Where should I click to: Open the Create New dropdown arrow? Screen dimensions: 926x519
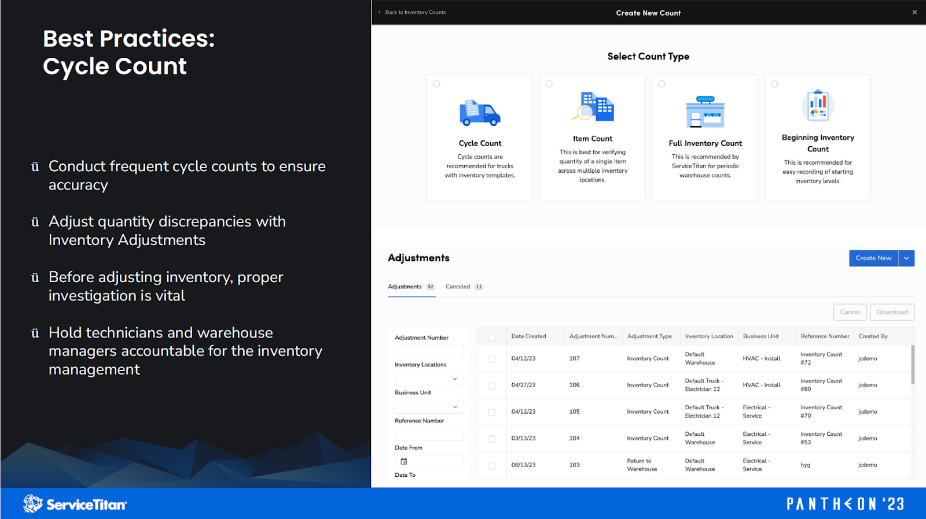pyautogui.click(x=907, y=258)
